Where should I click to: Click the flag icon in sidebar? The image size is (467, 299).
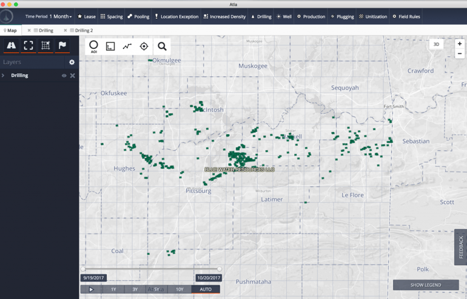pyautogui.click(x=62, y=45)
